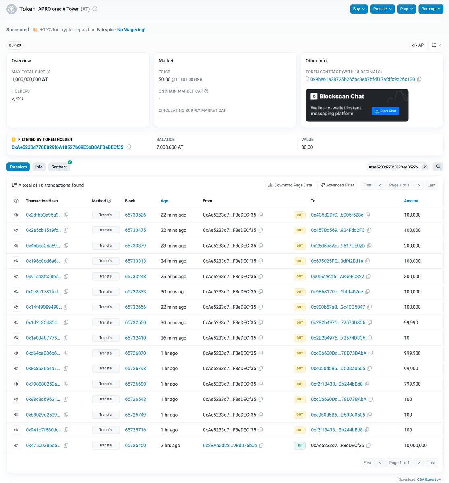Open token contract 0x9be61a38725b link
The height and width of the screenshot is (483, 449).
362,79
